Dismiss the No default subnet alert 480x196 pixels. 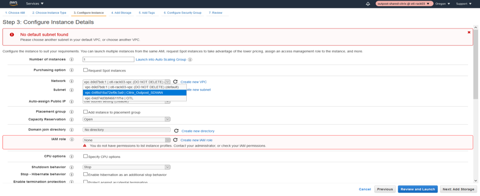(x=469, y=32)
